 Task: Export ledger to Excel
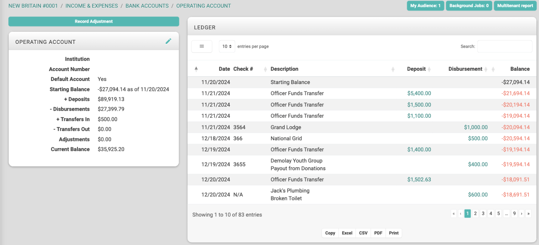[x=347, y=233]
